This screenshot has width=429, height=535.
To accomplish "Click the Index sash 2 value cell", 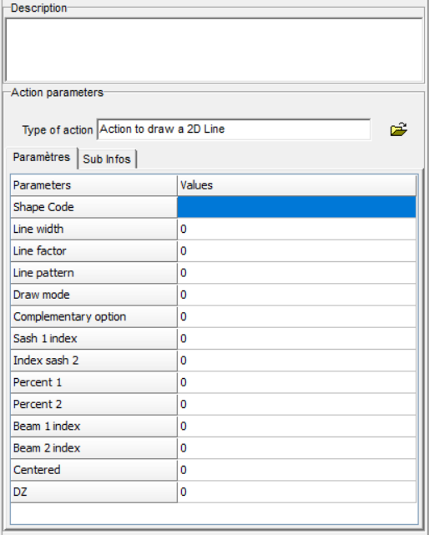I will click(296, 361).
